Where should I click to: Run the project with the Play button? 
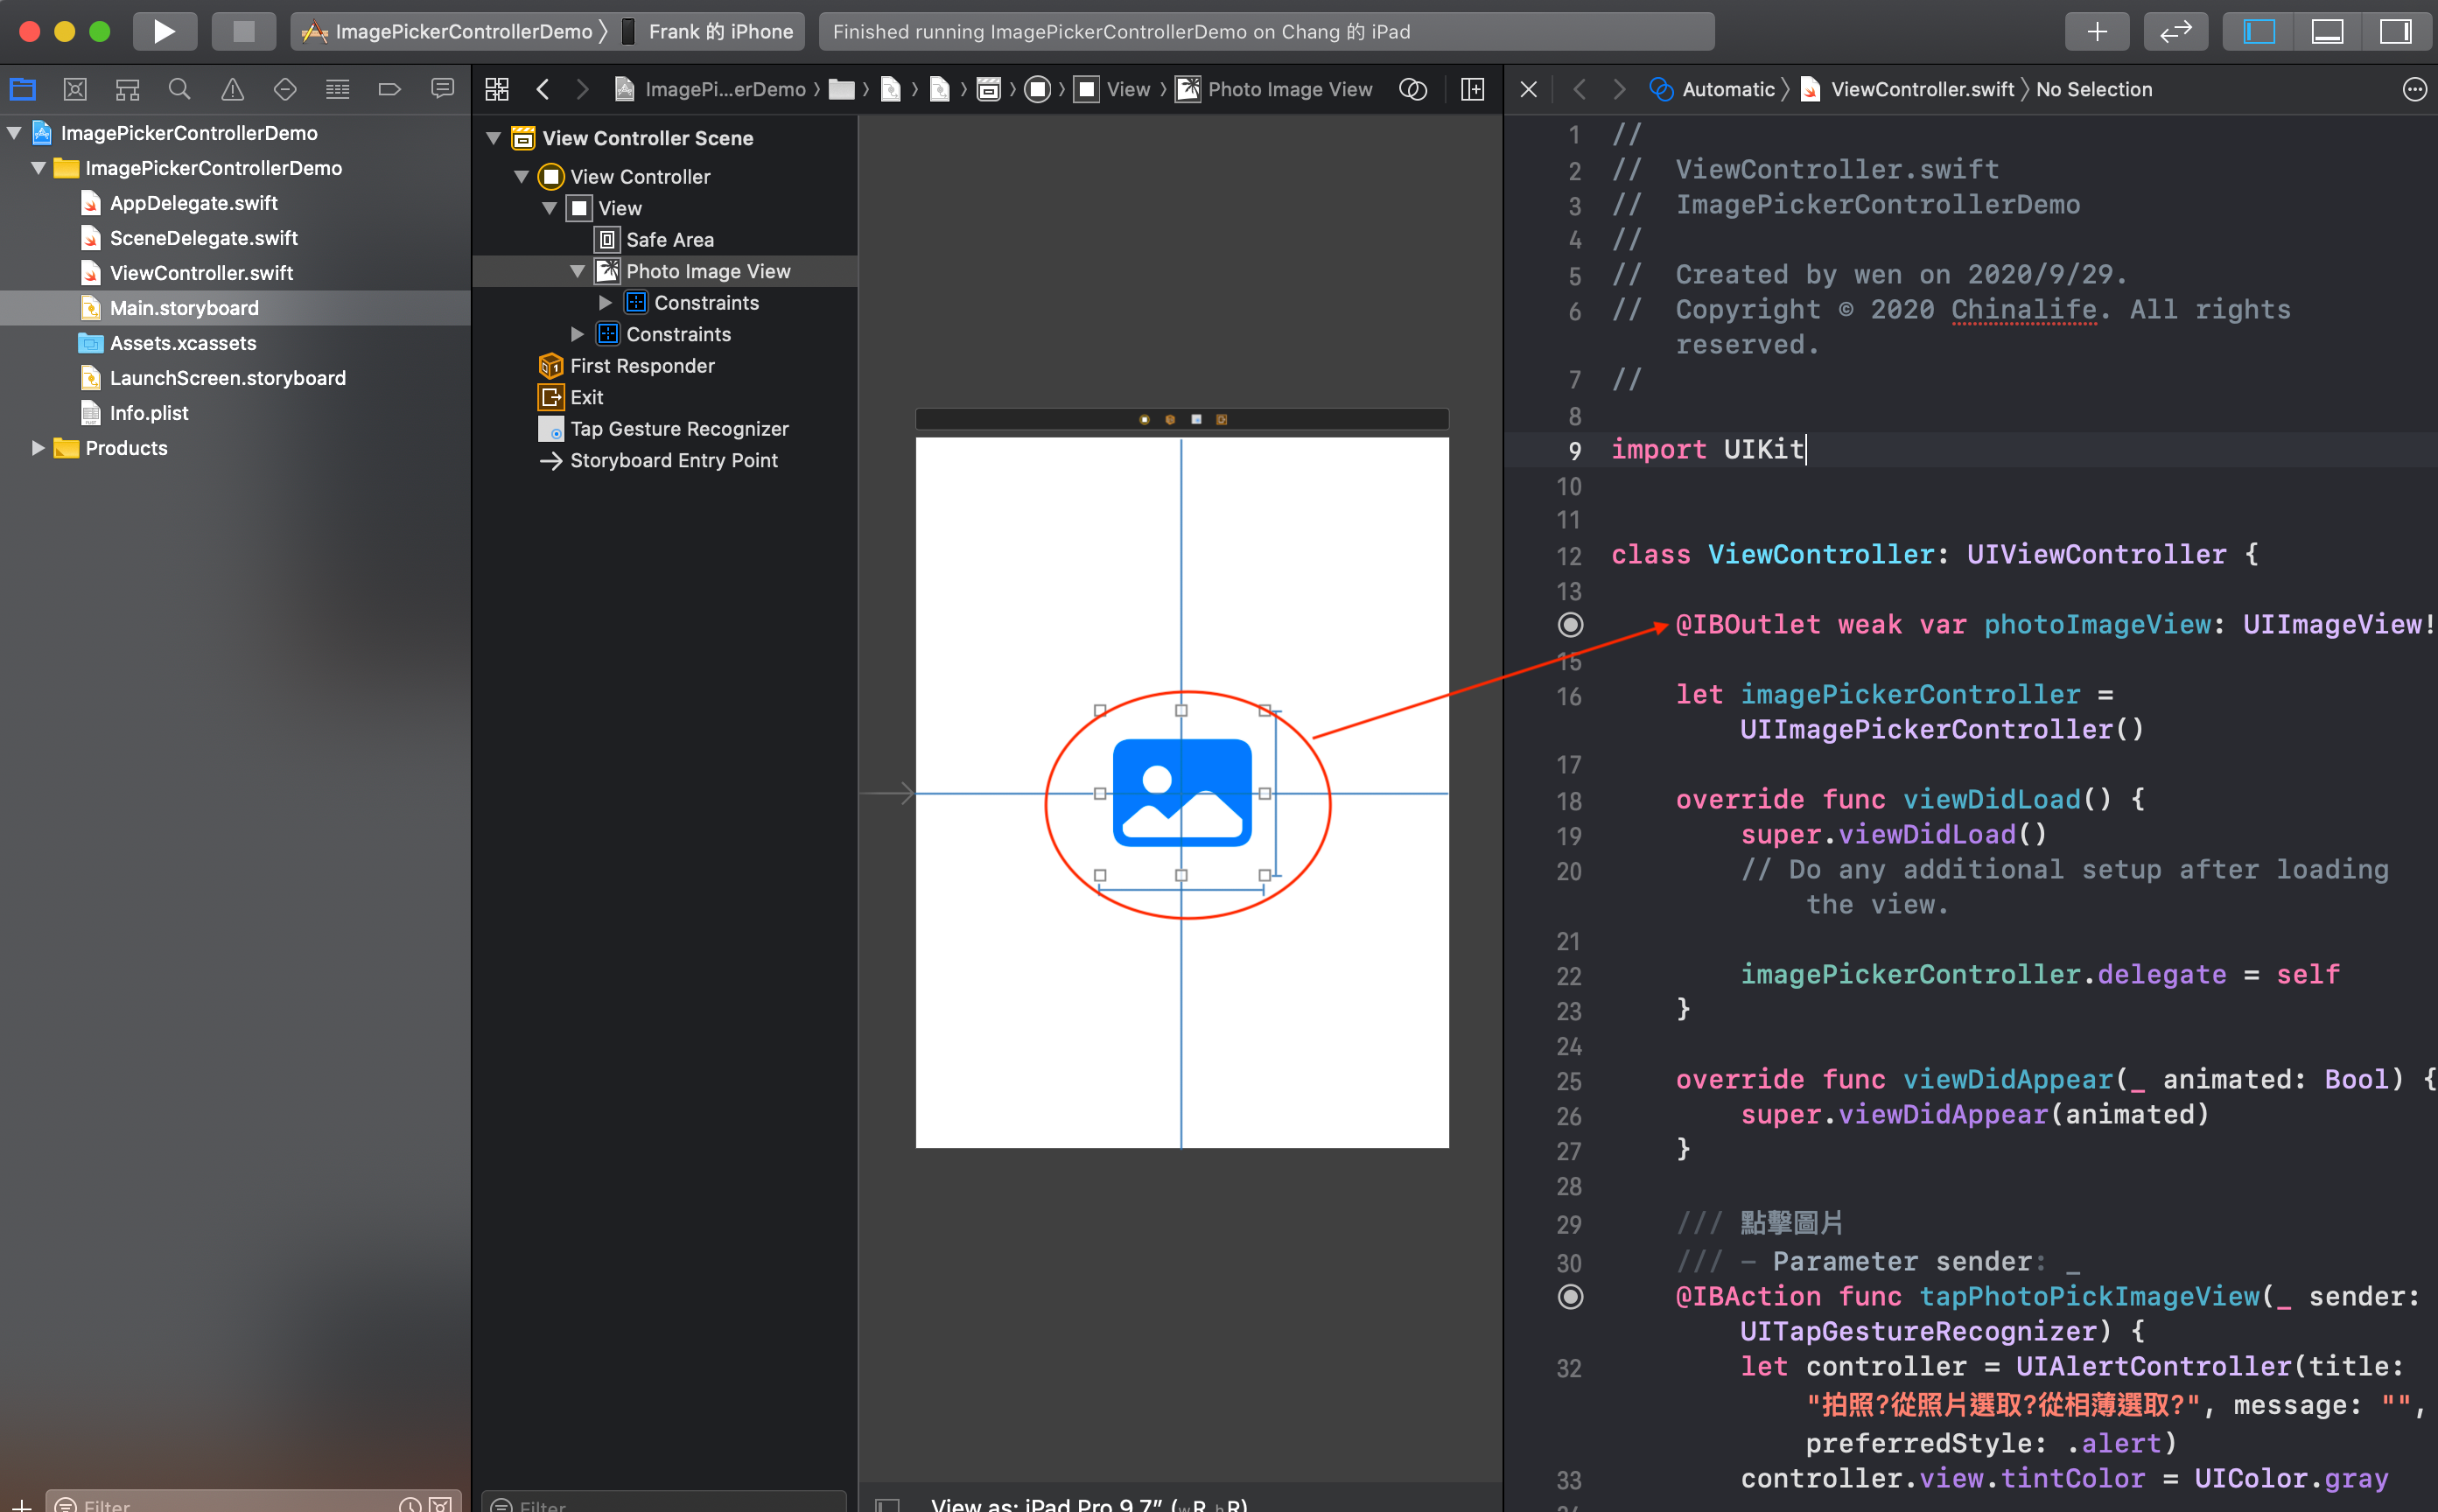164,31
